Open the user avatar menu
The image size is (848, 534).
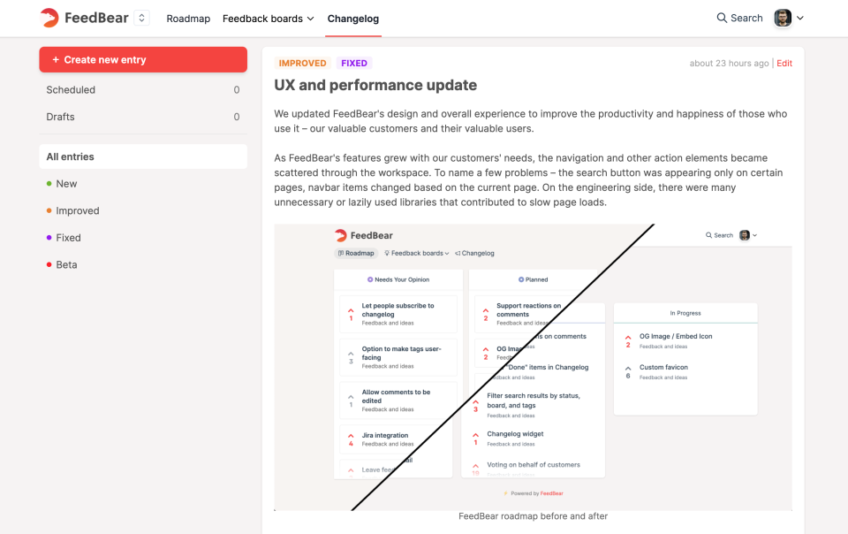(x=783, y=18)
